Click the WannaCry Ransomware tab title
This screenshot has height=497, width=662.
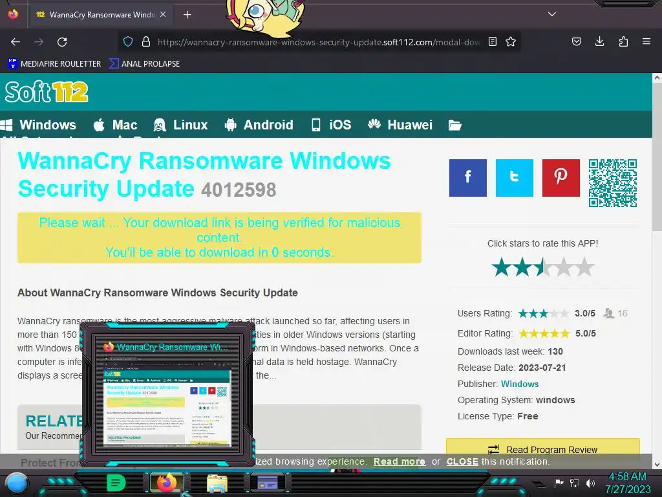click(x=103, y=15)
